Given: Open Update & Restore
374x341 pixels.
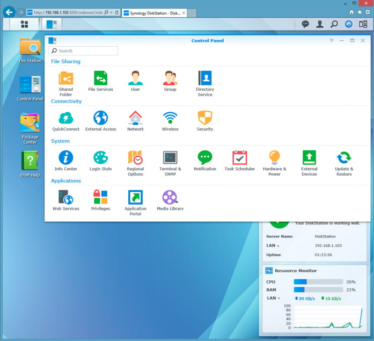Looking at the screenshot, I should point(344,163).
